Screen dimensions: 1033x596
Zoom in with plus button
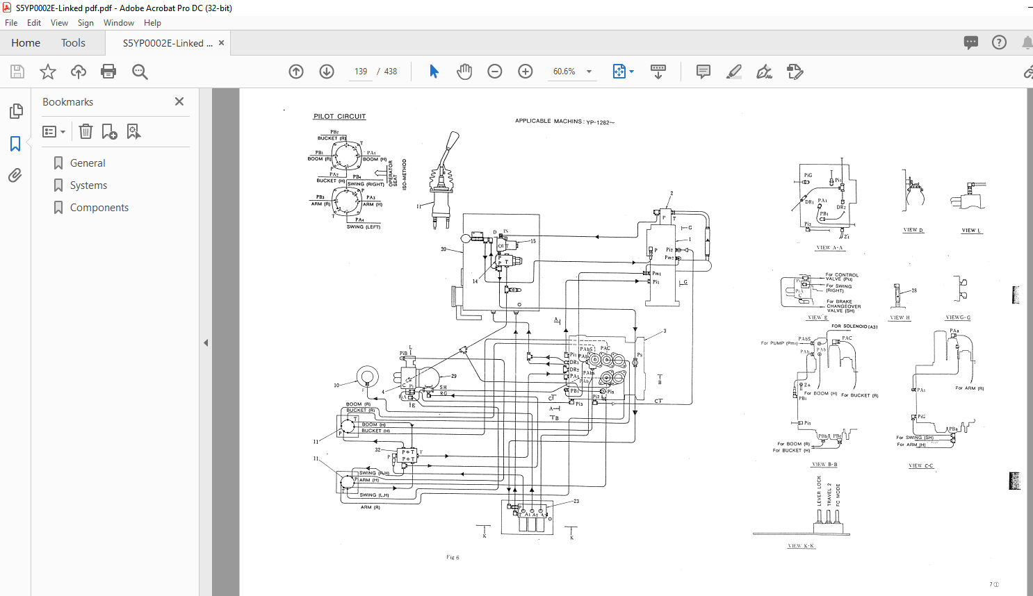[x=526, y=72]
